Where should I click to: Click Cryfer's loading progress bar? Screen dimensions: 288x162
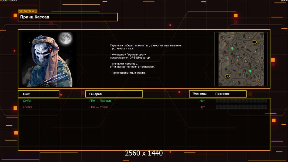tap(241, 100)
